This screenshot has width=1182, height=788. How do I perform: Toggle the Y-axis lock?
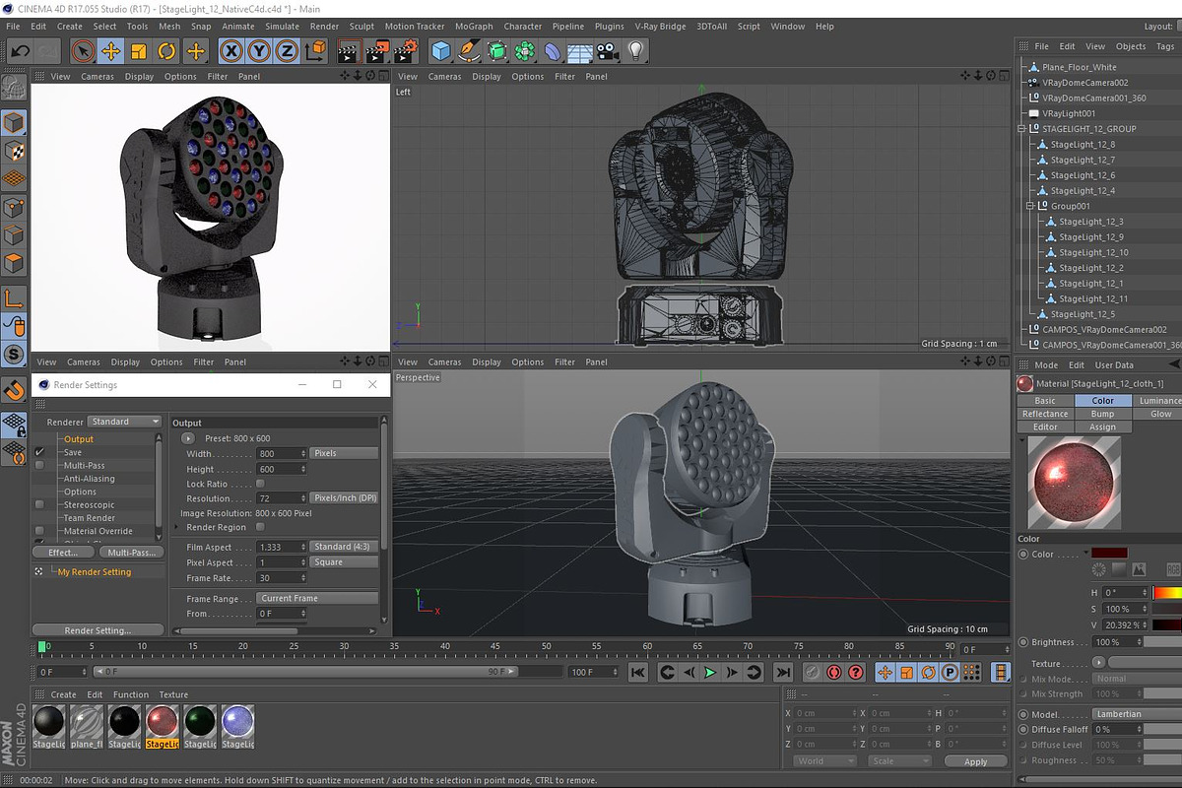[x=259, y=50]
